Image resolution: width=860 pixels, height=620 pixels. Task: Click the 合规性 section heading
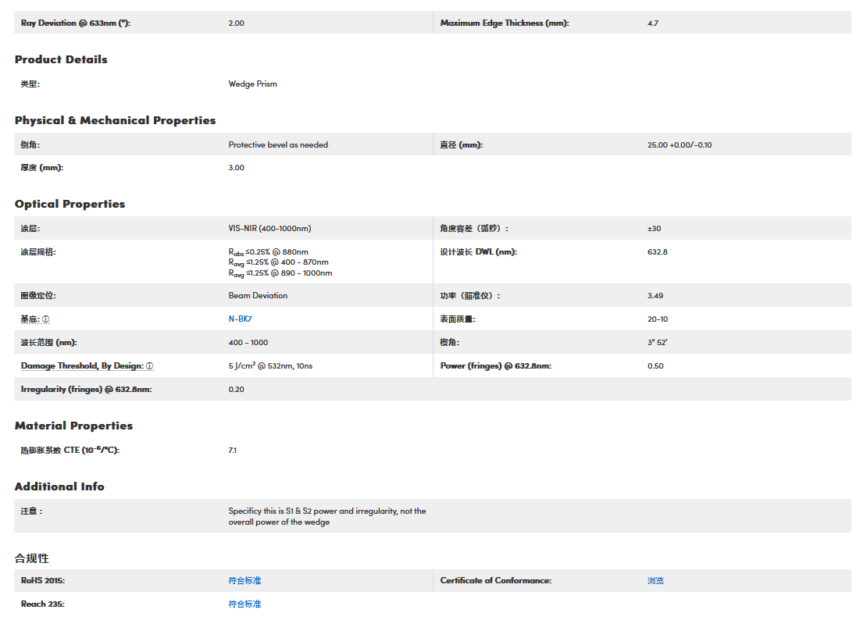pyautogui.click(x=32, y=558)
